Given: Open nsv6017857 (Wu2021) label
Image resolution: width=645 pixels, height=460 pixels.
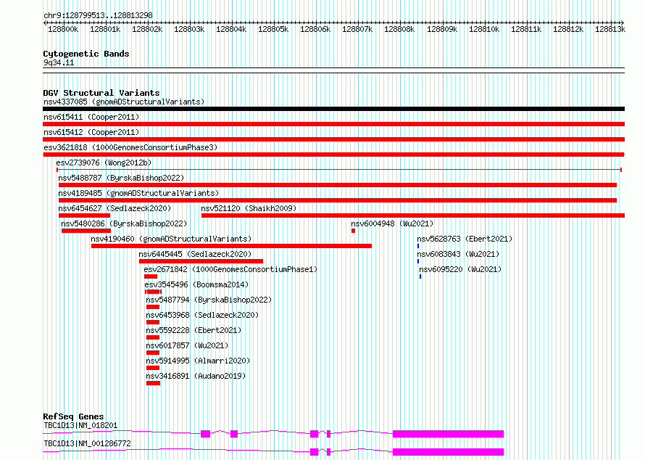Looking at the screenshot, I should (x=187, y=345).
